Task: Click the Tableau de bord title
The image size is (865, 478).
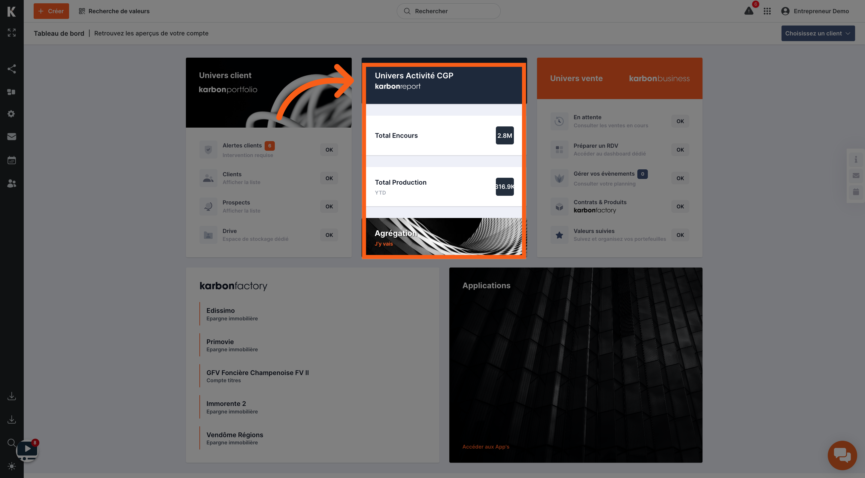Action: point(59,33)
